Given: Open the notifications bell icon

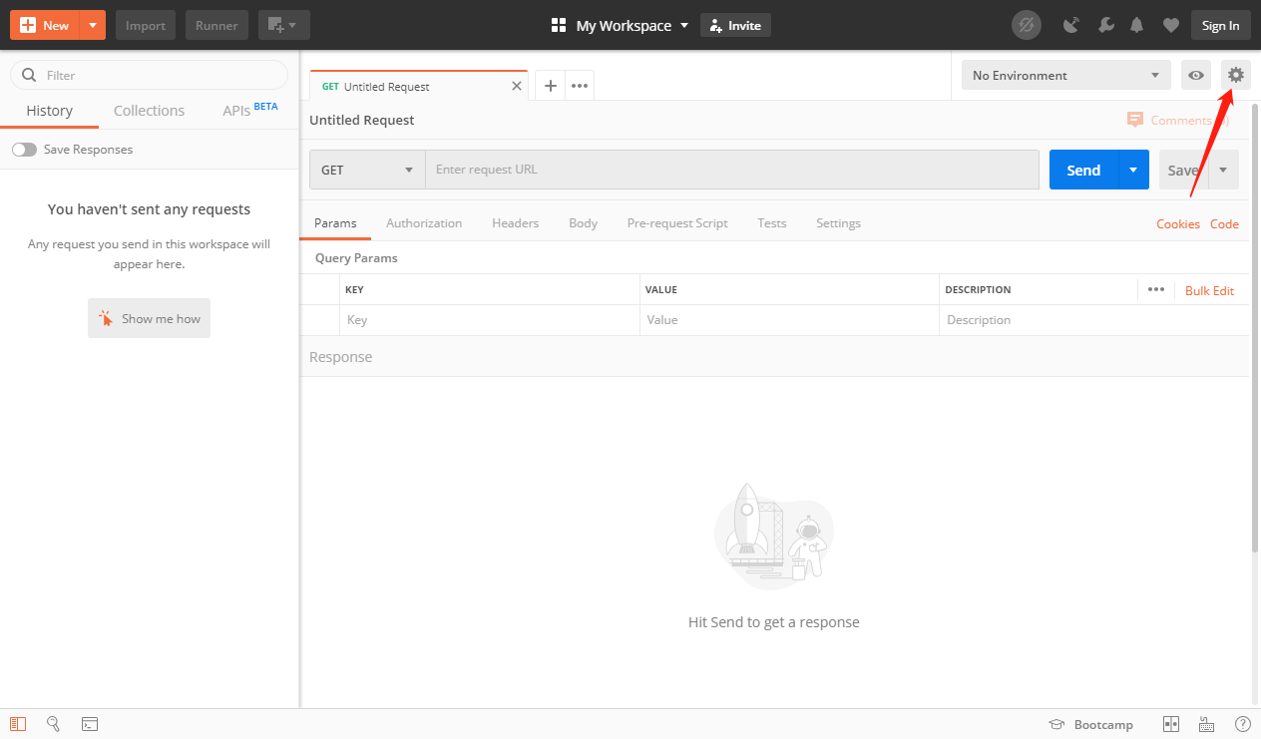Looking at the screenshot, I should pos(1136,26).
